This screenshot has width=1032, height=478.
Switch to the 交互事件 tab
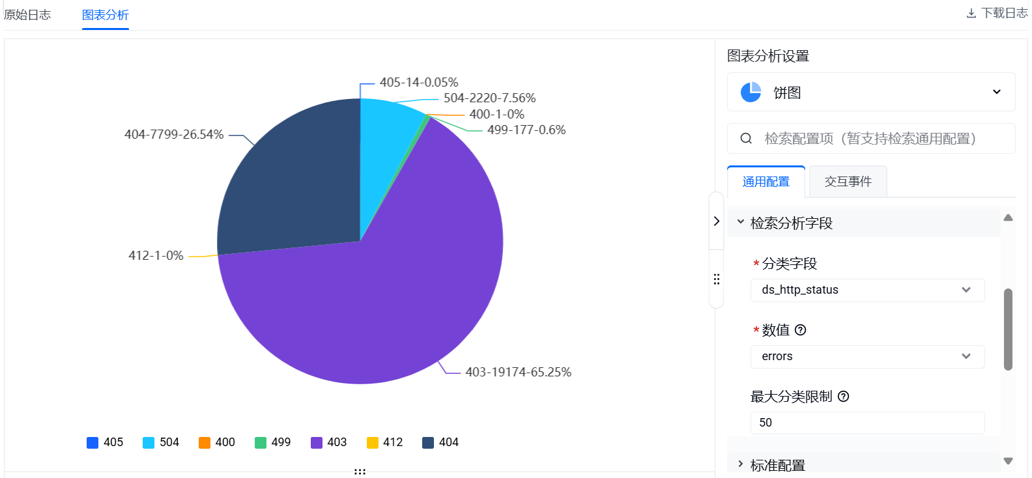click(848, 182)
